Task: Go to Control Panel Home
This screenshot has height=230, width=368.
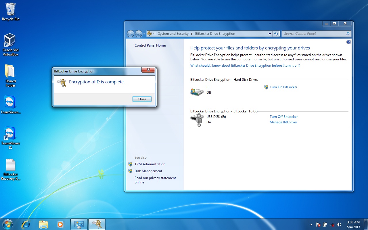Action: coord(150,45)
